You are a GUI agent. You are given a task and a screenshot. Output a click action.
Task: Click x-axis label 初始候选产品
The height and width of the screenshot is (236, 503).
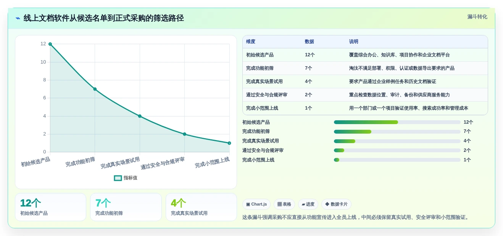pos(35,162)
